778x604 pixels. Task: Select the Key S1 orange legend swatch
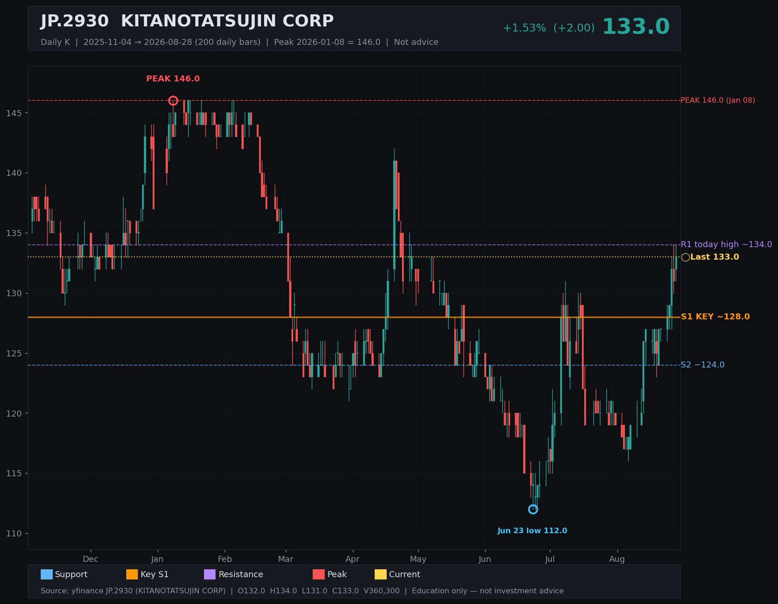click(x=132, y=574)
